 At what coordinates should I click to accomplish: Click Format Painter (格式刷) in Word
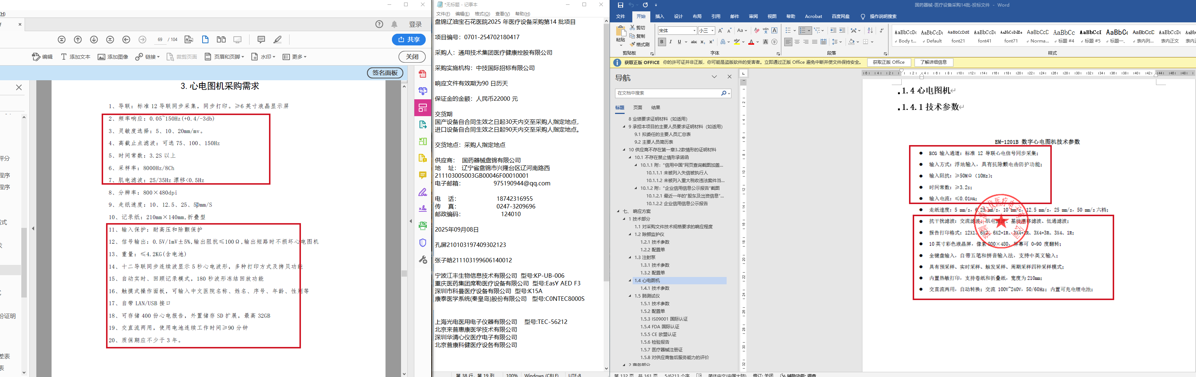pyautogui.click(x=639, y=45)
